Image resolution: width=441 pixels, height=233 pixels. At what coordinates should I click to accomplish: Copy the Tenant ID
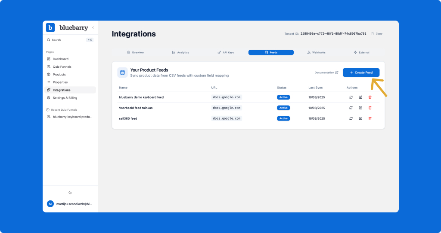pyautogui.click(x=376, y=33)
